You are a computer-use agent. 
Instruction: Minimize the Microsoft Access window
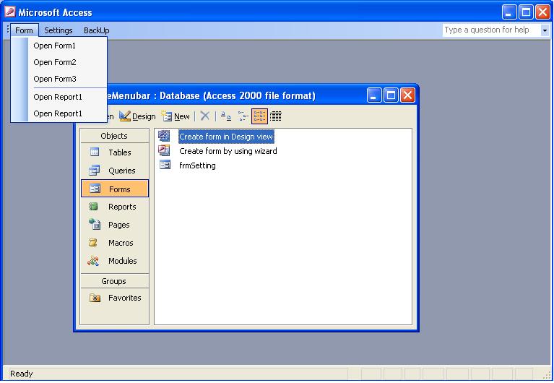pyautogui.click(x=509, y=12)
